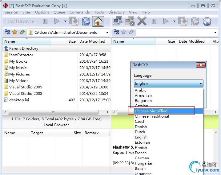This screenshot has height=175, width=221.
Task: Select Arabic from the language list
Action: tap(169, 90)
